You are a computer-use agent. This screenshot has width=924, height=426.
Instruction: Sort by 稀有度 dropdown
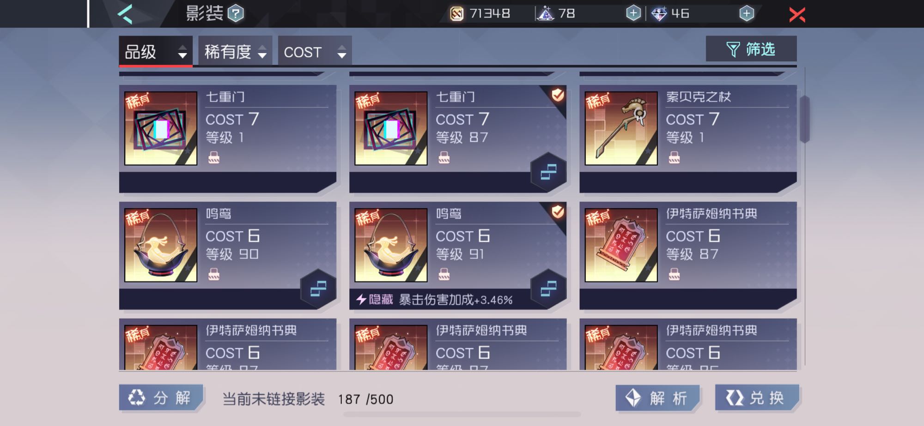point(235,52)
